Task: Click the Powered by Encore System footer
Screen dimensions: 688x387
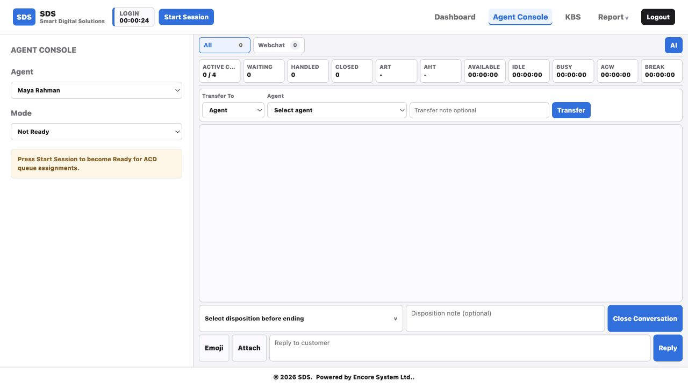Action: (365, 377)
